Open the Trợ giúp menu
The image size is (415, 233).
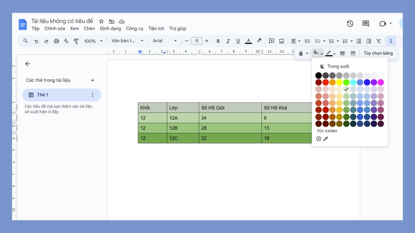coord(178,29)
